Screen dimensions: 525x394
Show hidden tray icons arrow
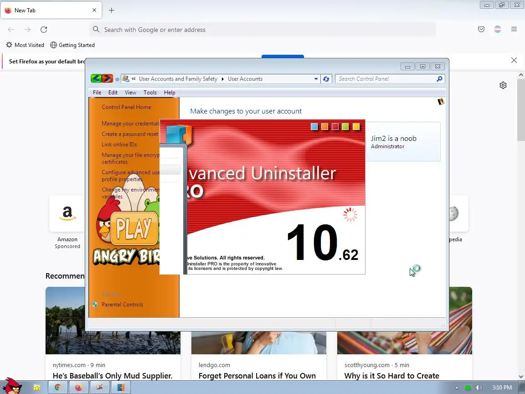tap(457, 388)
